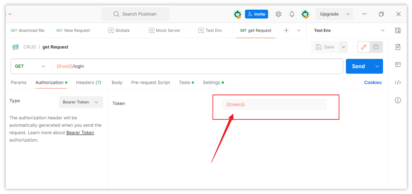Screen dimensions: 412x194
Task: Click the team avatar left of Invite
Action: (238, 14)
